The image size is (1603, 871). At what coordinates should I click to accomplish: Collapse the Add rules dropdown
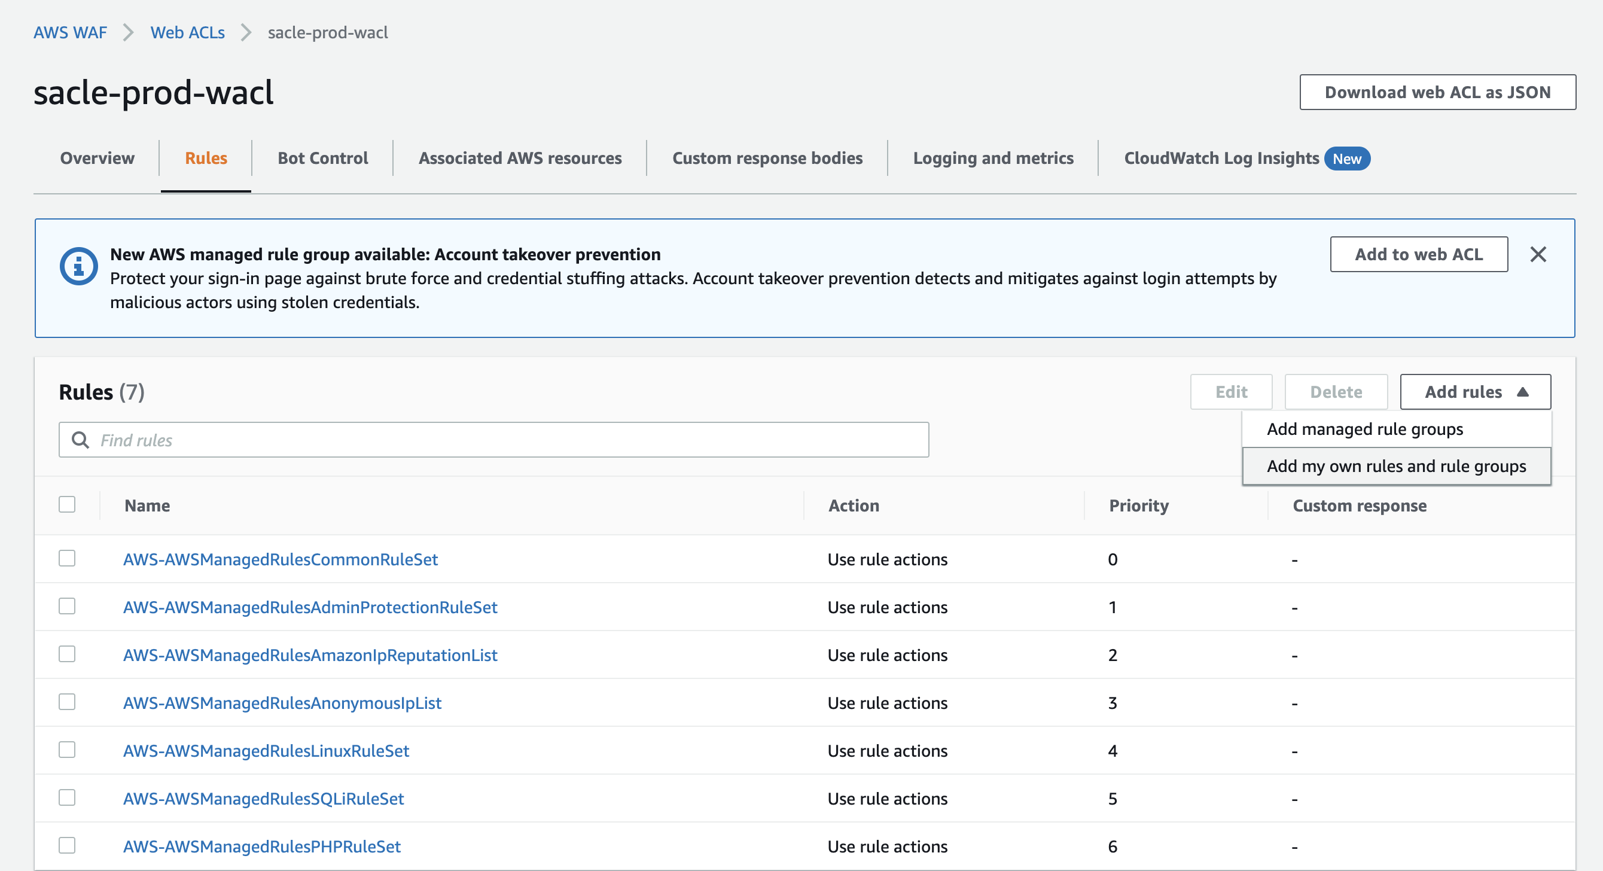pos(1475,392)
